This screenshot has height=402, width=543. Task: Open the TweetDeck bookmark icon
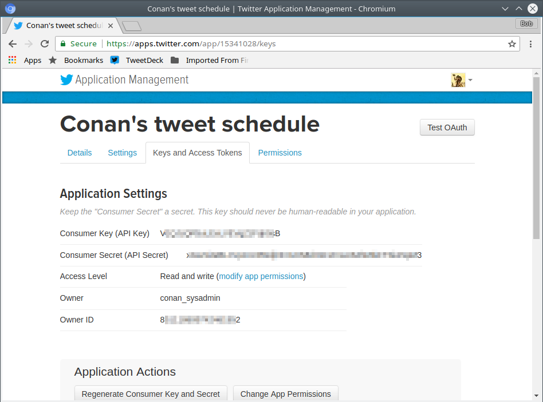click(115, 60)
